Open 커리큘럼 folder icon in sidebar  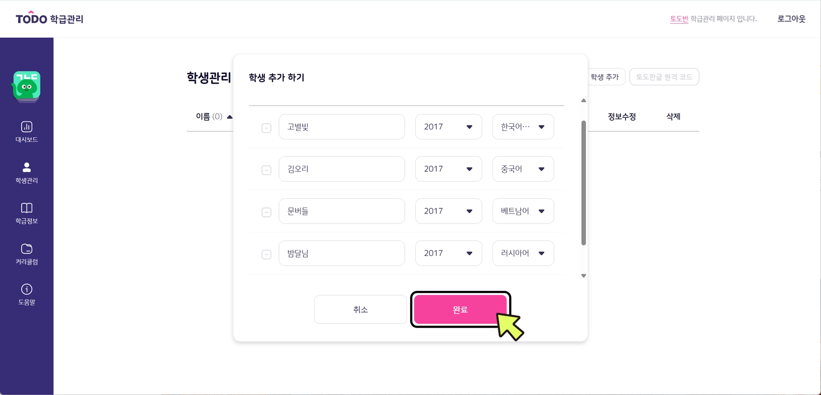pos(26,249)
